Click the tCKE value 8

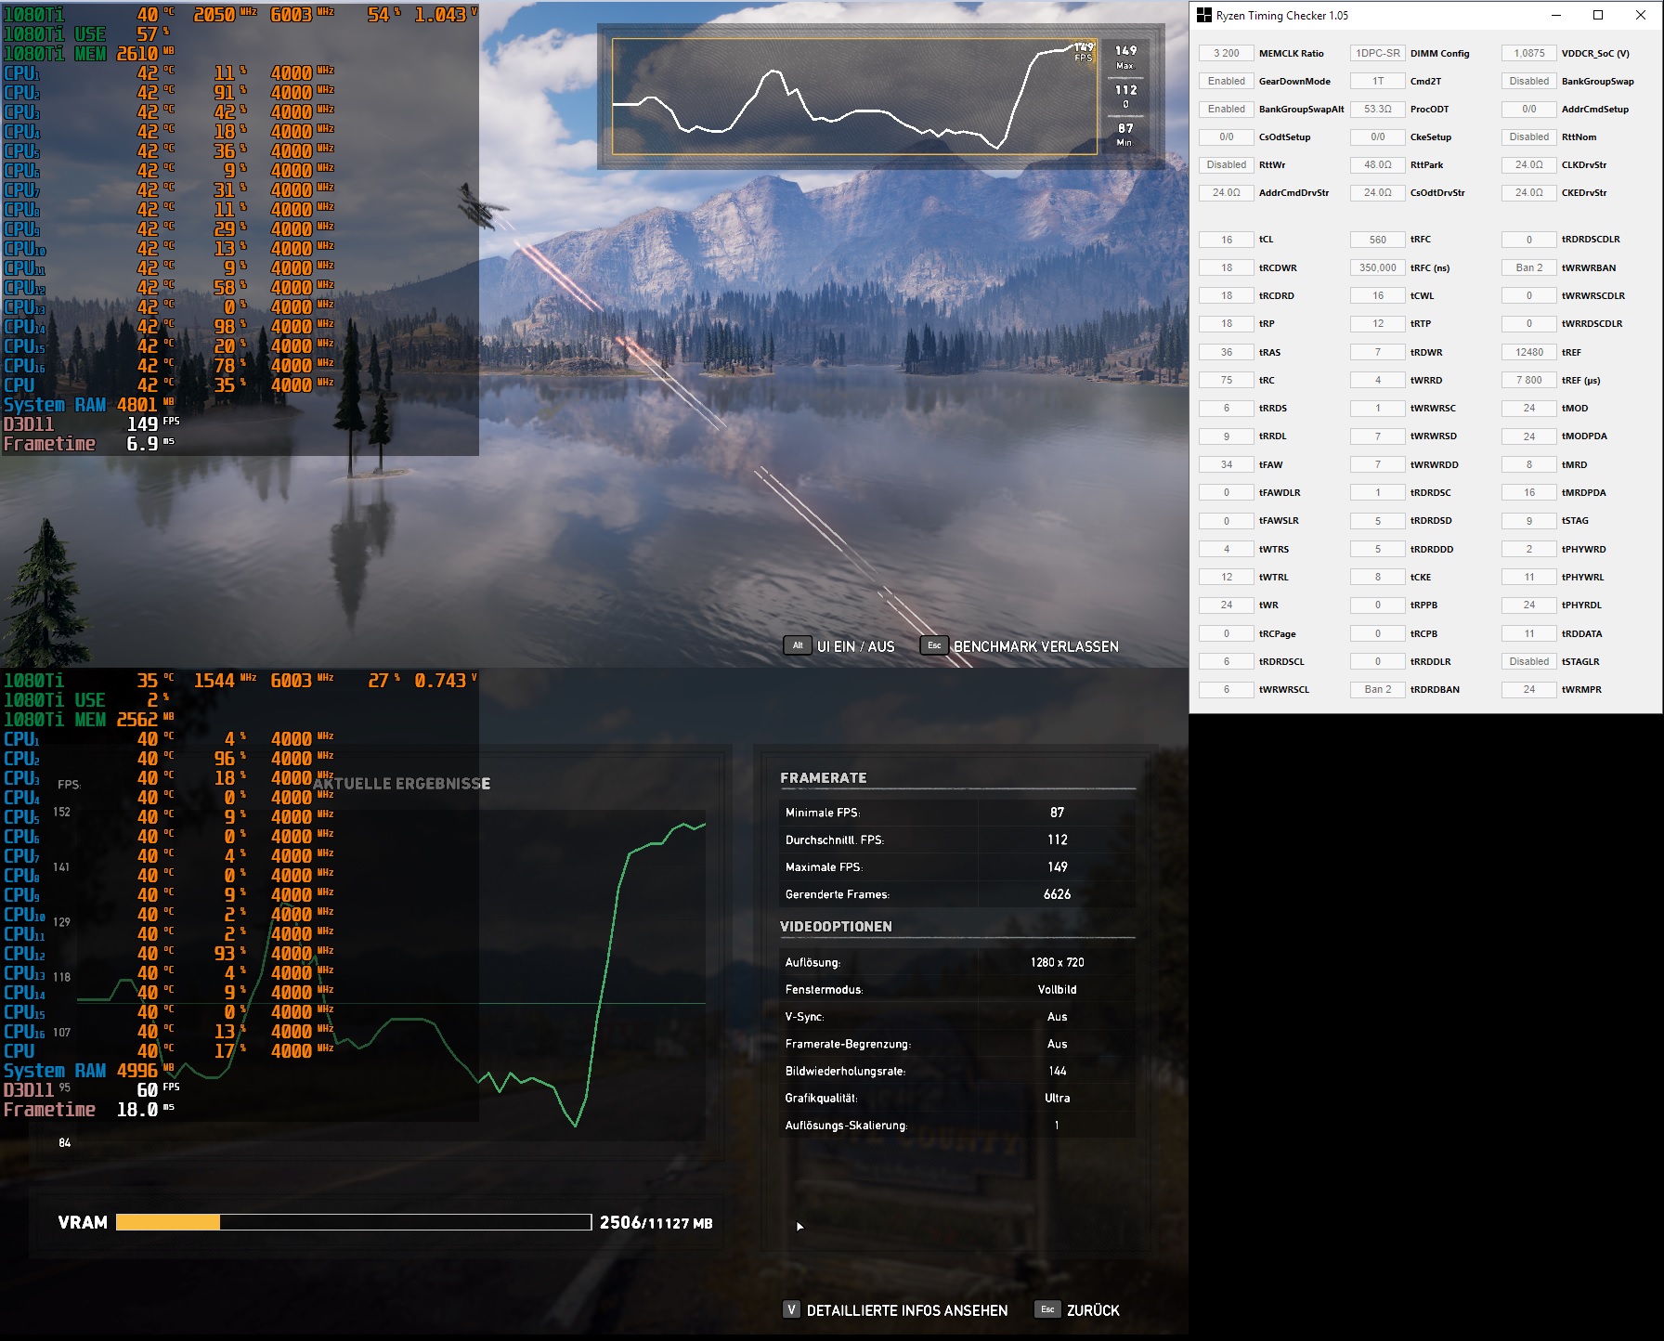click(x=1378, y=577)
